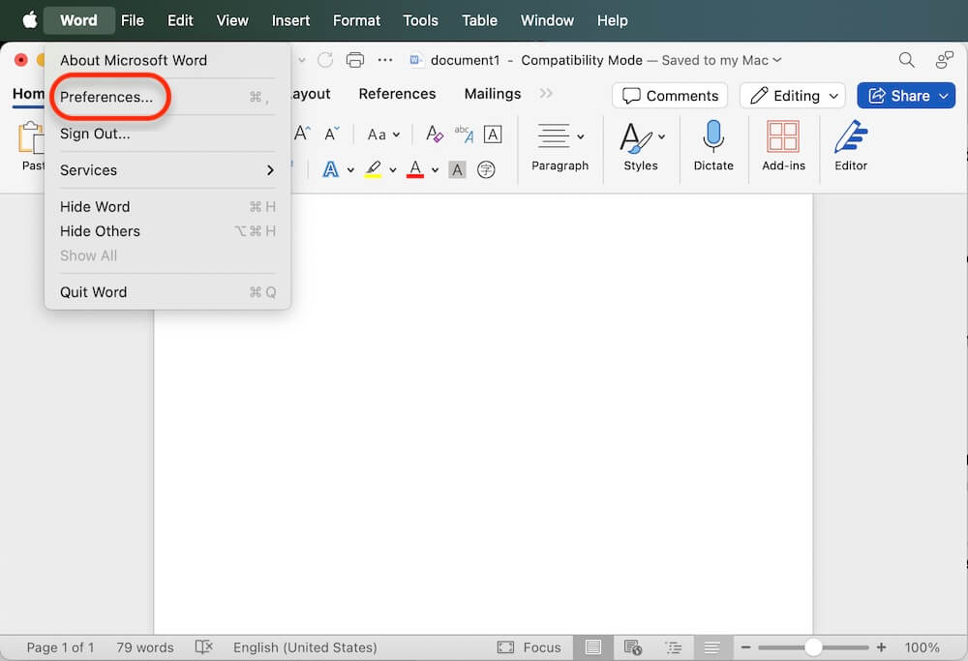Open the Tools menu
This screenshot has width=968, height=661.
pos(420,19)
